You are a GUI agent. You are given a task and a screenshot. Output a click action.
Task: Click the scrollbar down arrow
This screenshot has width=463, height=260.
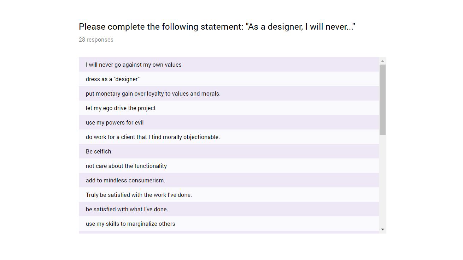tap(382, 229)
